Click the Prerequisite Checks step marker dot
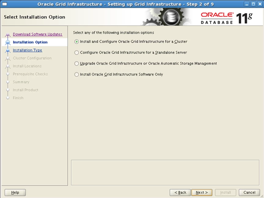The height and width of the screenshot is (198, 264). (8, 74)
